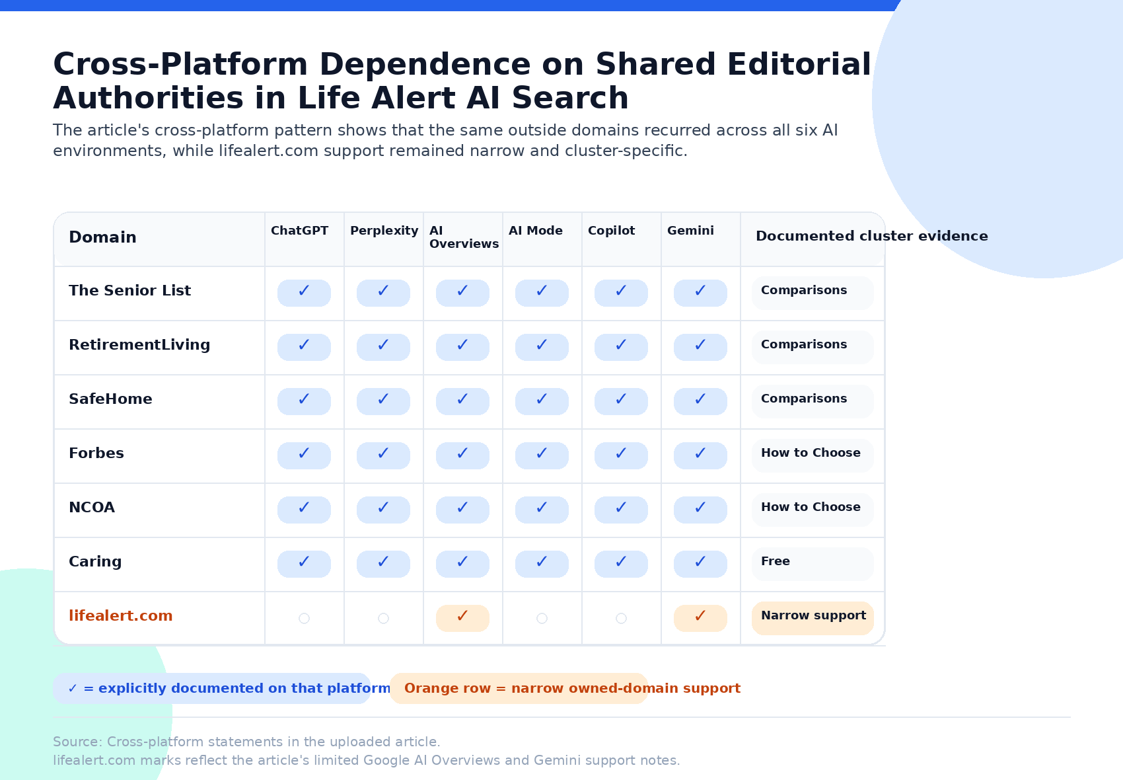Click lifealert.com empty AI Mode circle
1123x780 pixels.
point(542,618)
